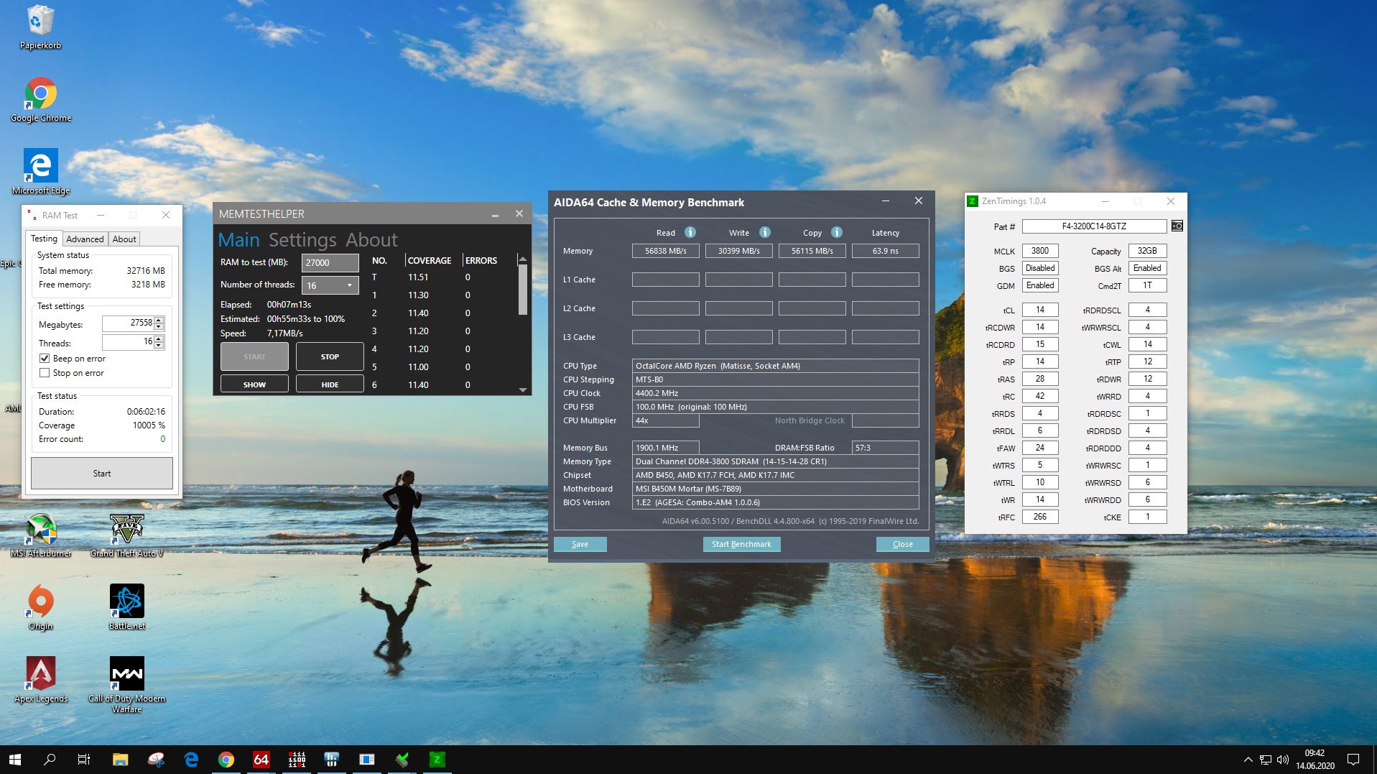This screenshot has width=1377, height=774.
Task: Open the Google Chrome desktop shortcut
Action: [x=40, y=100]
